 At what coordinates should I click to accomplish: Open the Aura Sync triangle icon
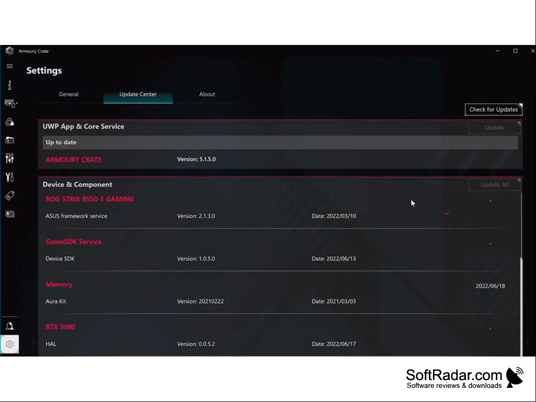9,122
